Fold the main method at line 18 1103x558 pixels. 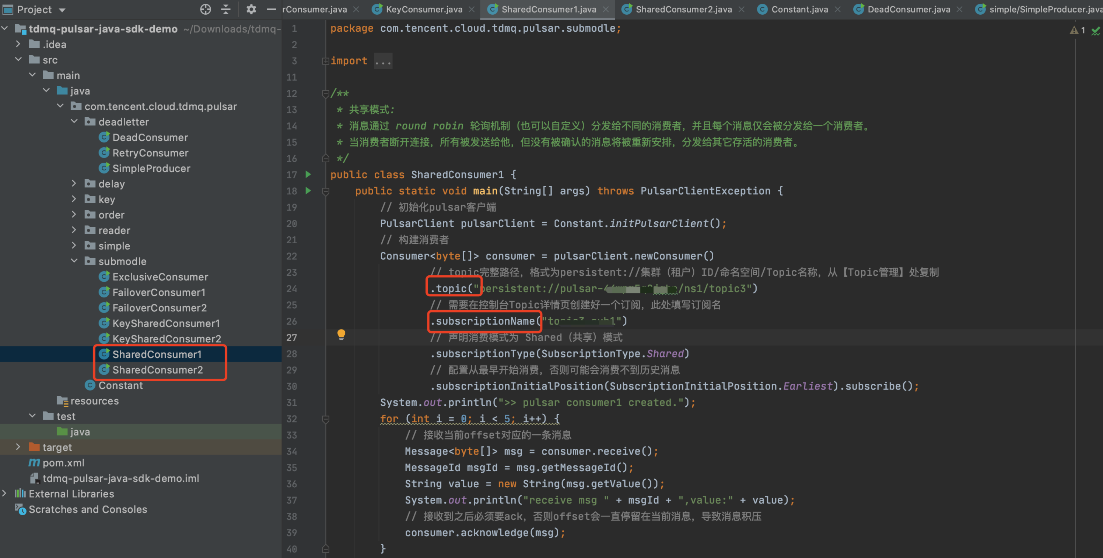pyautogui.click(x=326, y=191)
